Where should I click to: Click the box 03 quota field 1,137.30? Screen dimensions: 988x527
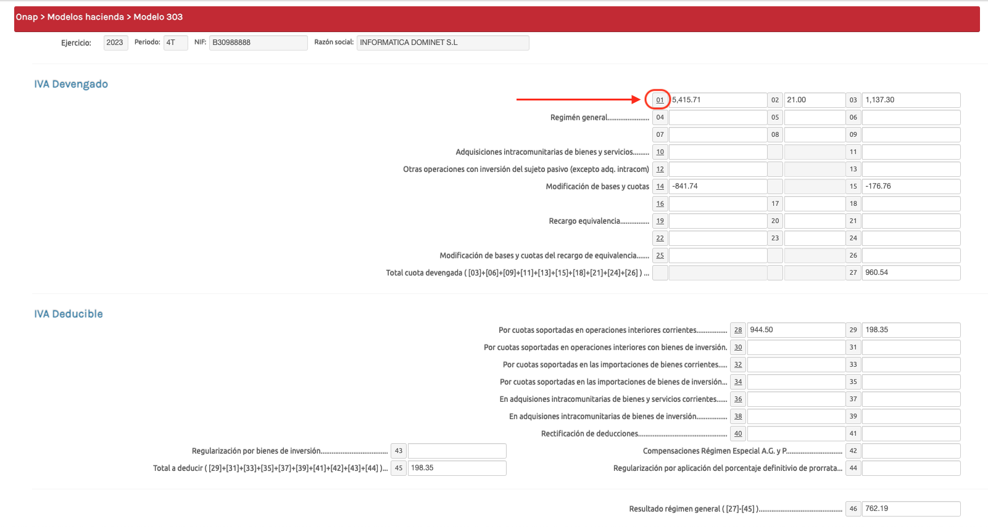click(911, 100)
